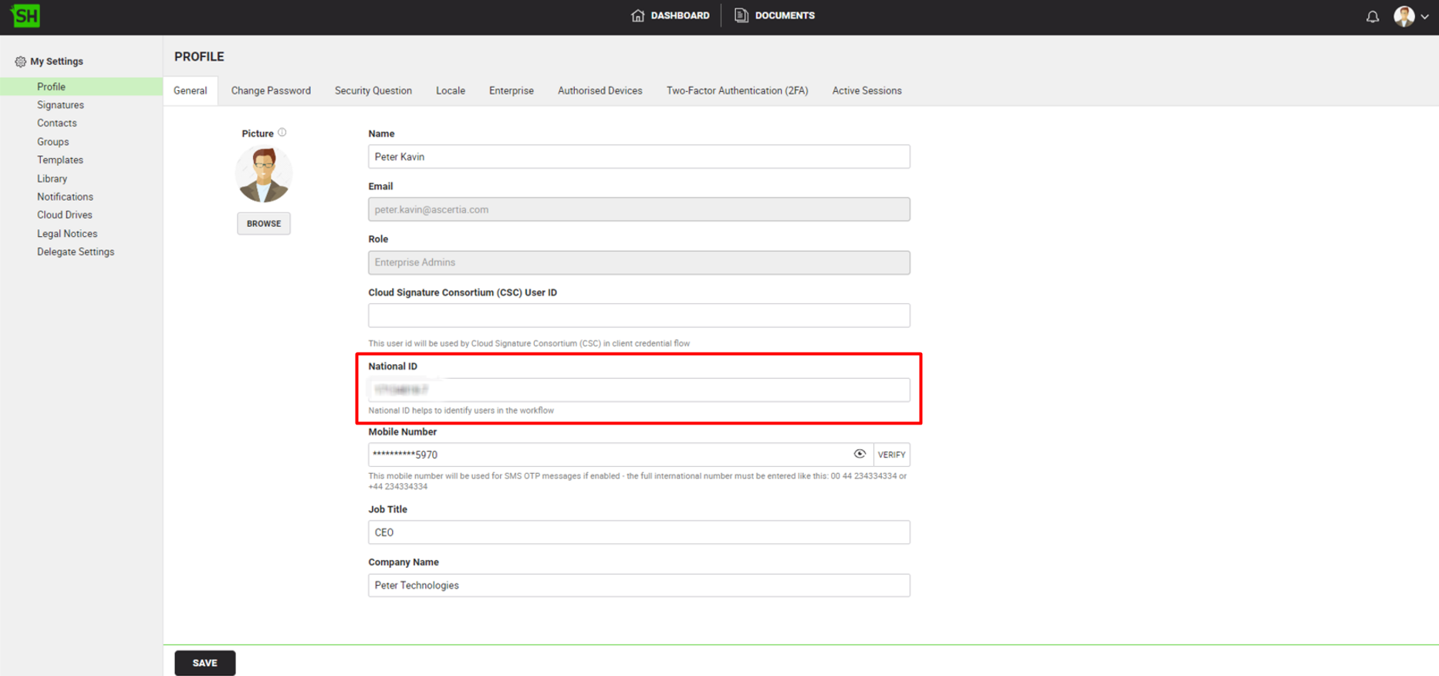The width and height of the screenshot is (1439, 676).
Task: Select the Two-Factor Authentication tab
Action: point(737,91)
